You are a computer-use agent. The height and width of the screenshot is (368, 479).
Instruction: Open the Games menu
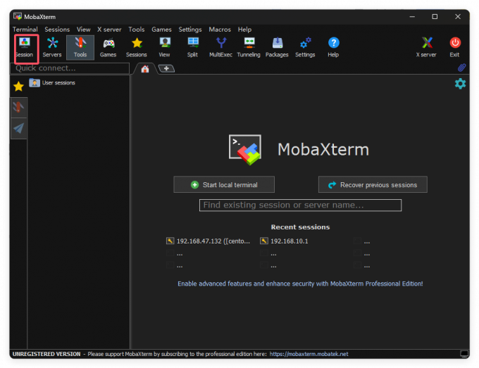point(161,30)
